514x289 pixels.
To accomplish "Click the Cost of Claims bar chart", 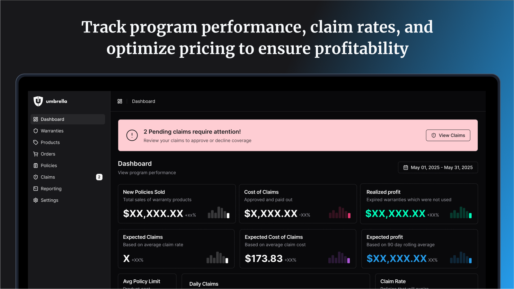I will tap(340, 213).
